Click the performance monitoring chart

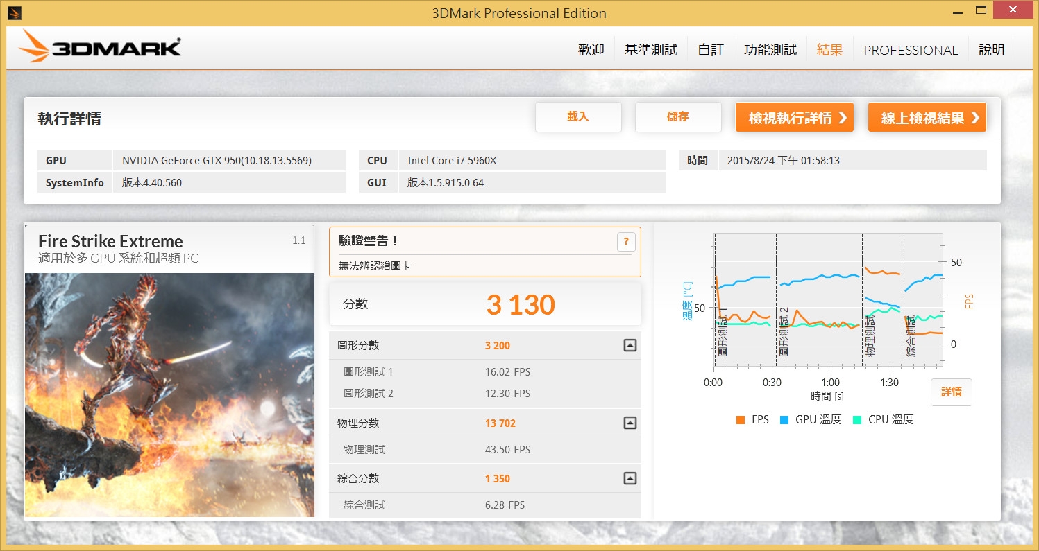tap(828, 299)
